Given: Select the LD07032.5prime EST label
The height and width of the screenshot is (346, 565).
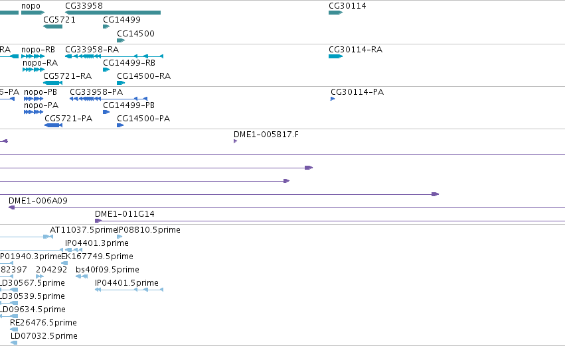Looking at the screenshot, I should coord(44,335).
